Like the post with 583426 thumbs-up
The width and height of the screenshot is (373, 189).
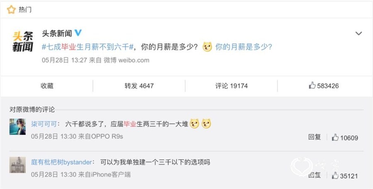pyautogui.click(x=324, y=85)
